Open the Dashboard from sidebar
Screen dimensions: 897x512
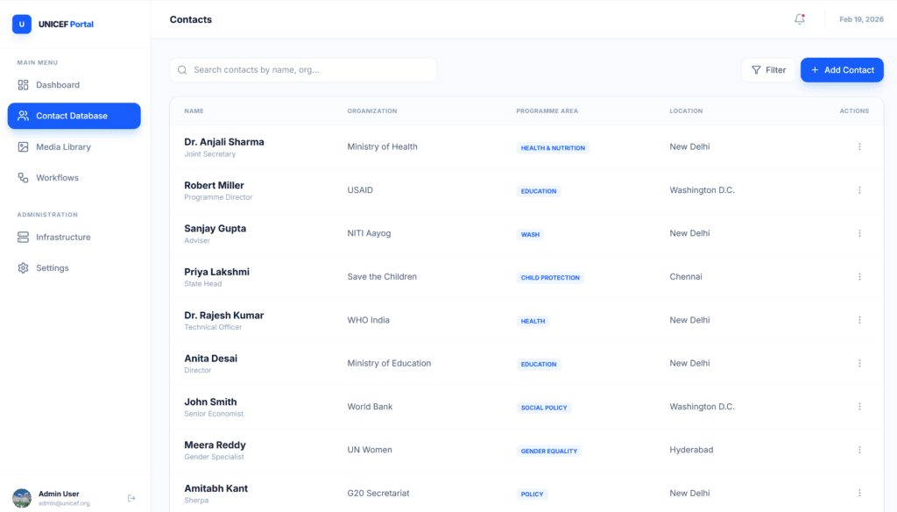click(58, 85)
